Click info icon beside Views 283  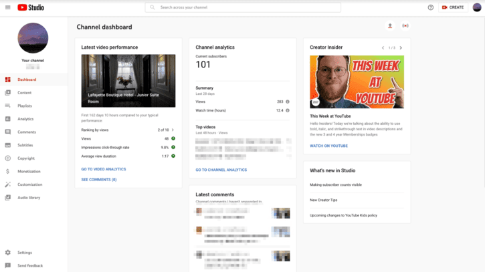288,102
